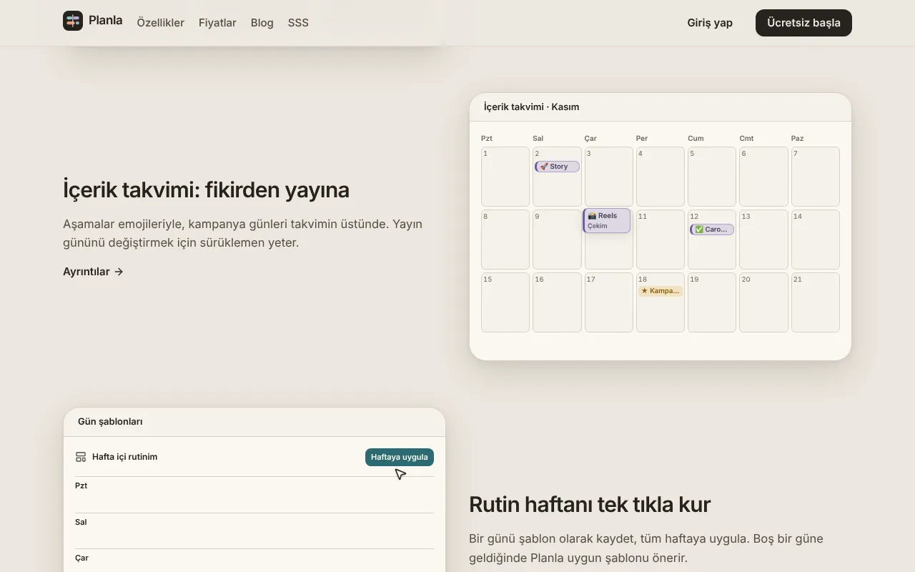Select calendar day 21 cell
915x572 pixels.
816,302
